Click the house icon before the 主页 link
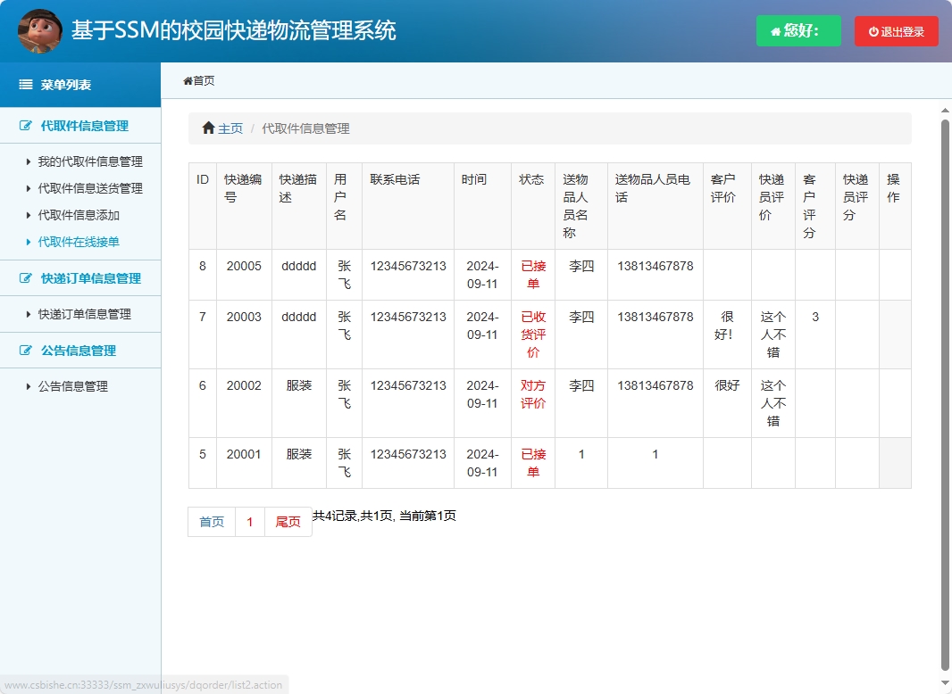952x694 pixels. click(208, 128)
